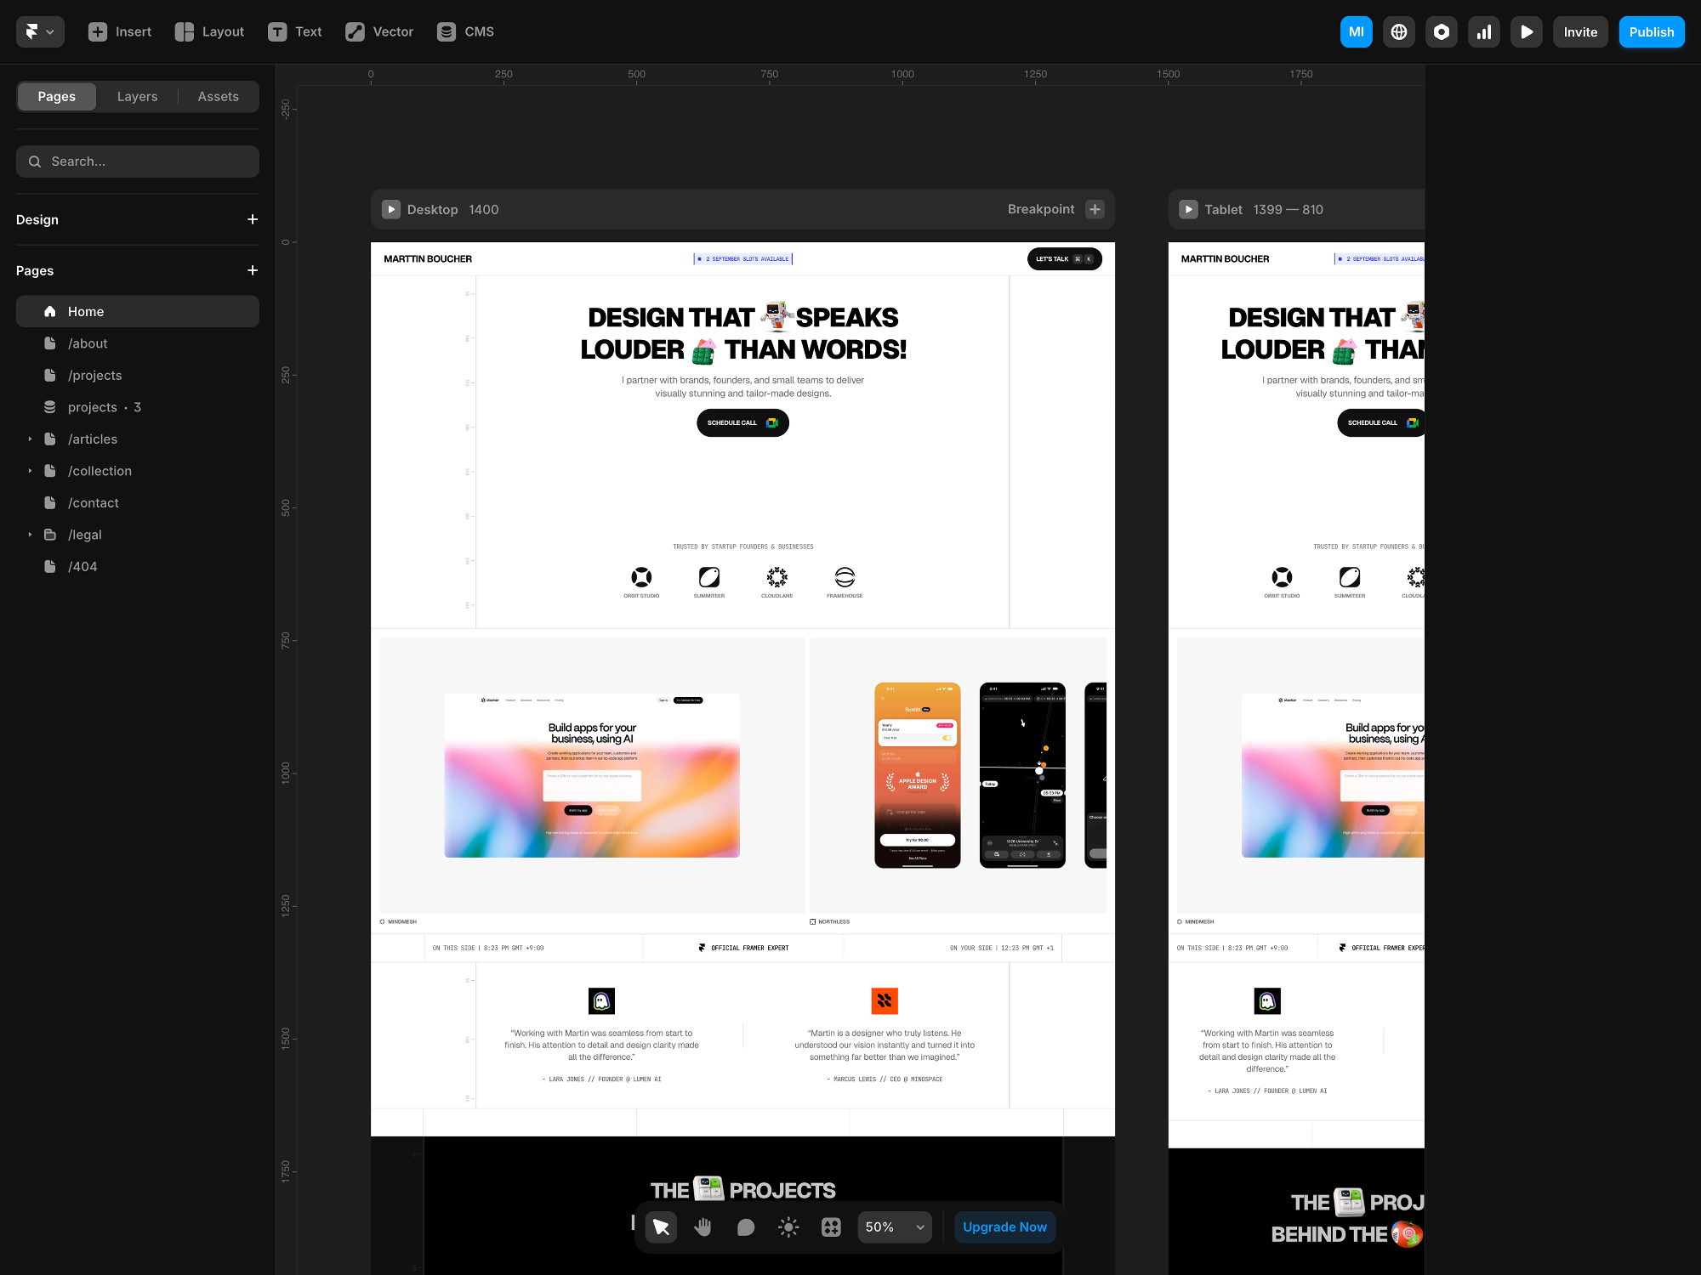
Task: Open the Framer logo main menu
Action: pos(39,31)
